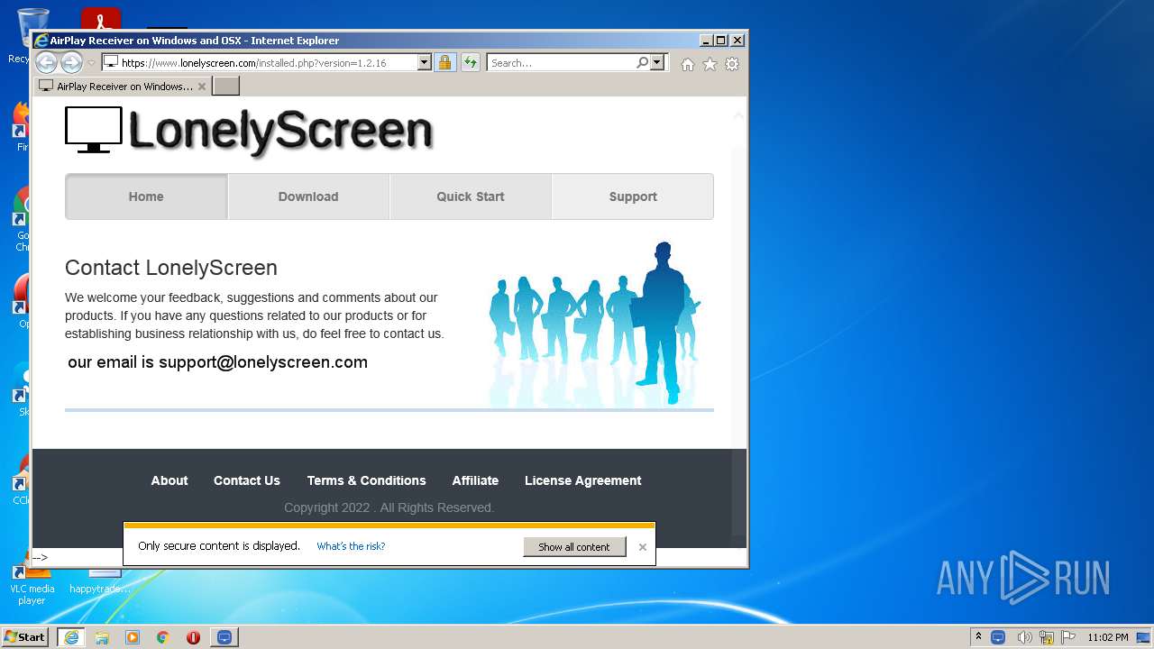Image resolution: width=1154 pixels, height=649 pixels.
Task: Open the Quick Start navigation tab
Action: click(x=471, y=197)
